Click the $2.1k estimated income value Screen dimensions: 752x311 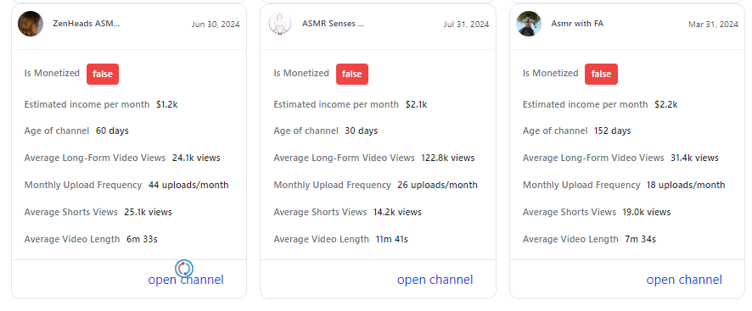pyautogui.click(x=416, y=104)
